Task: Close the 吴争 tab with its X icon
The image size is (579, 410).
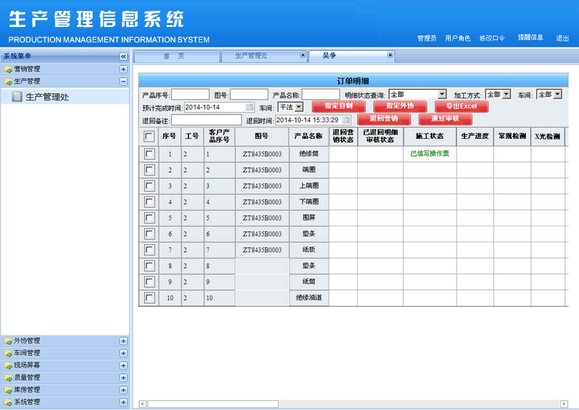Action: [x=390, y=55]
